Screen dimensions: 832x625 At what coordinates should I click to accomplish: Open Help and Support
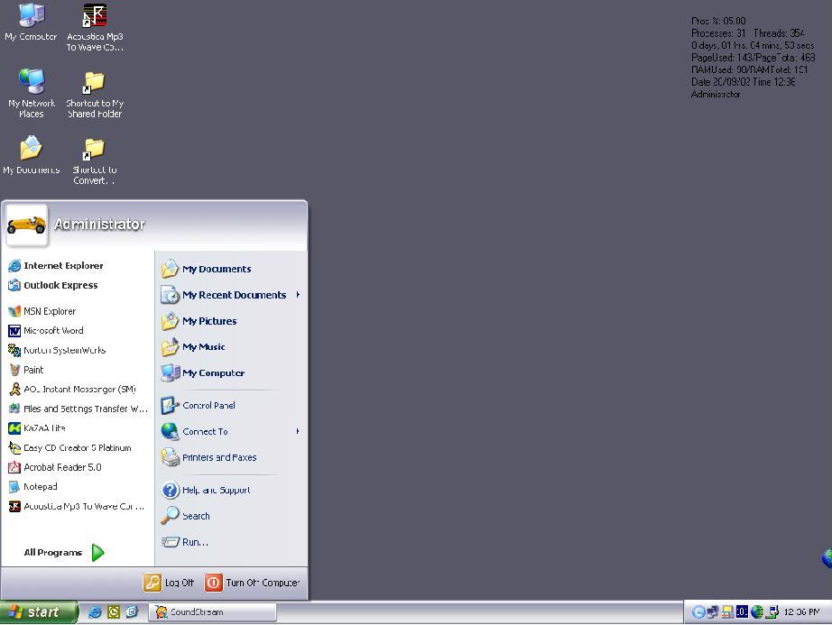216,491
